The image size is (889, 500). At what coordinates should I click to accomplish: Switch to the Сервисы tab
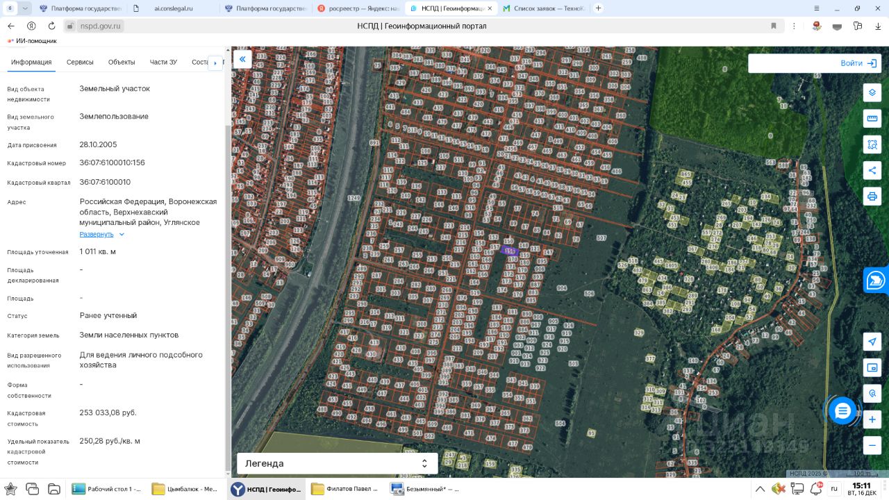[80, 62]
